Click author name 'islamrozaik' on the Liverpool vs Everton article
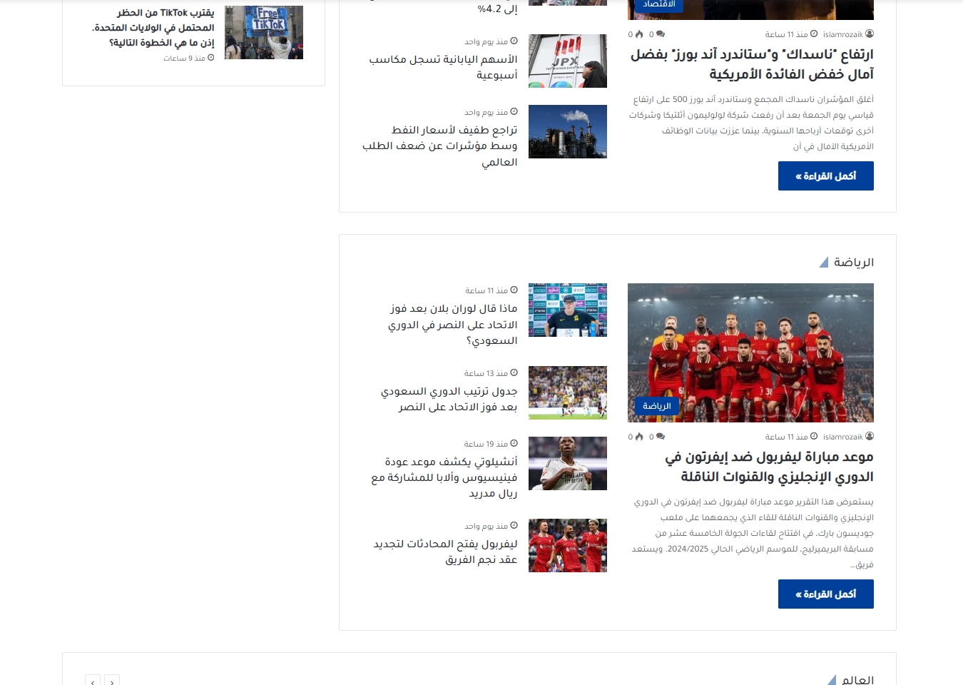963x685 pixels. click(842, 437)
